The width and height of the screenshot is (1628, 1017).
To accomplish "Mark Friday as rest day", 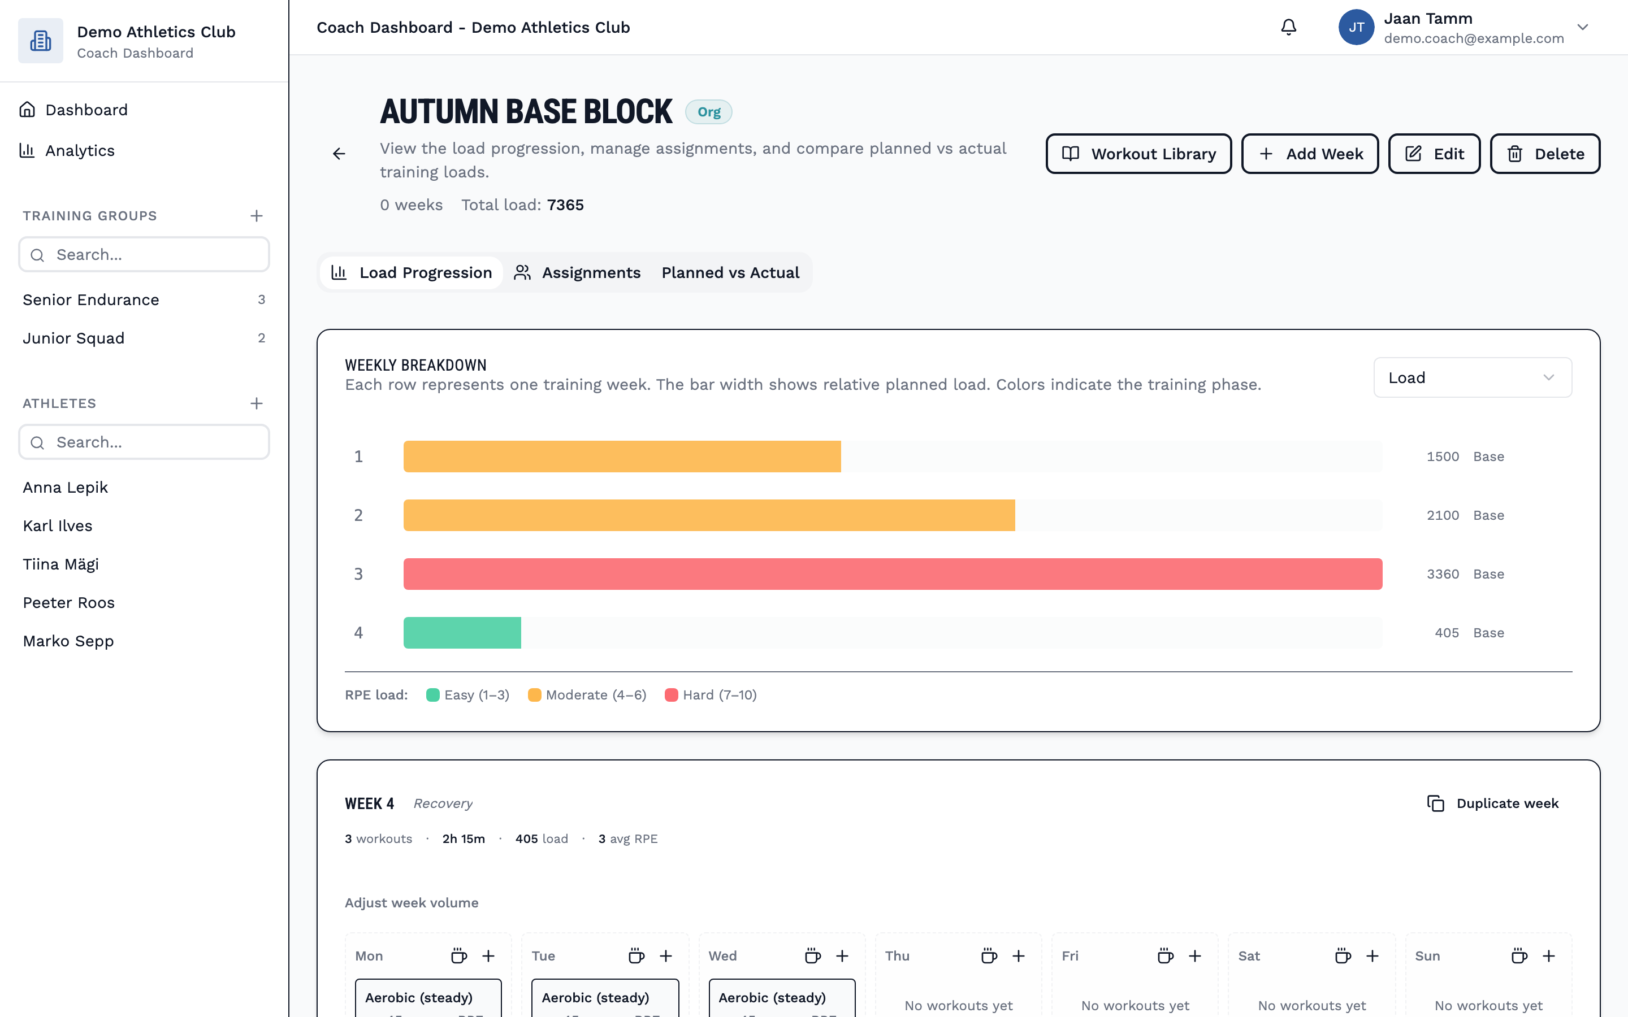I will [x=1165, y=956].
